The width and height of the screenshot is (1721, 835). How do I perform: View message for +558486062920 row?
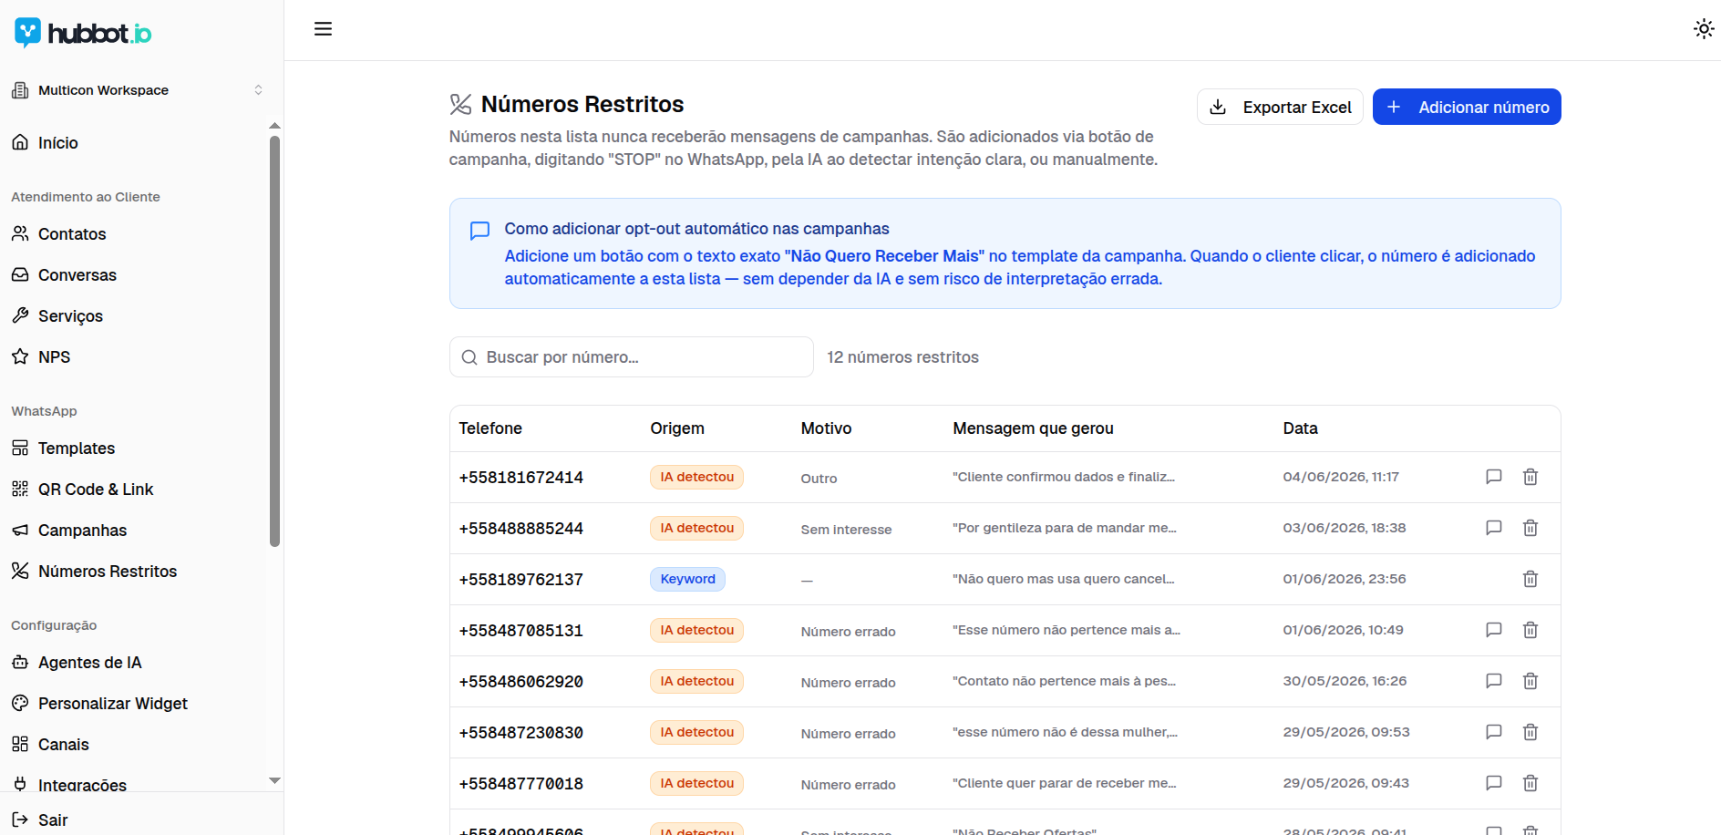coord(1494,681)
